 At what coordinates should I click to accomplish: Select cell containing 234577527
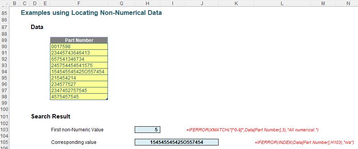(79, 84)
